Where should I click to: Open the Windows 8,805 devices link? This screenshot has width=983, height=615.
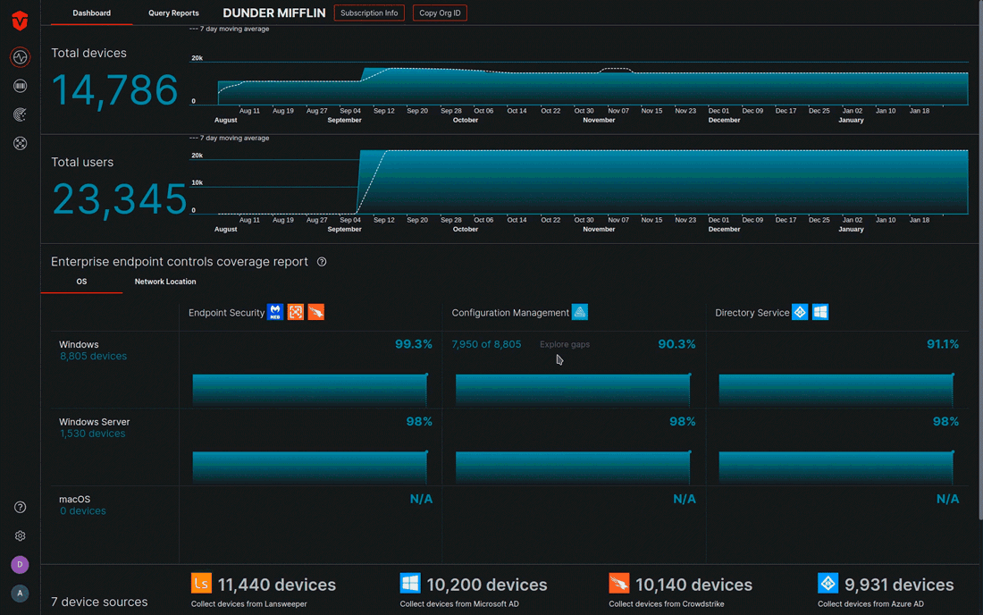pyautogui.click(x=94, y=356)
